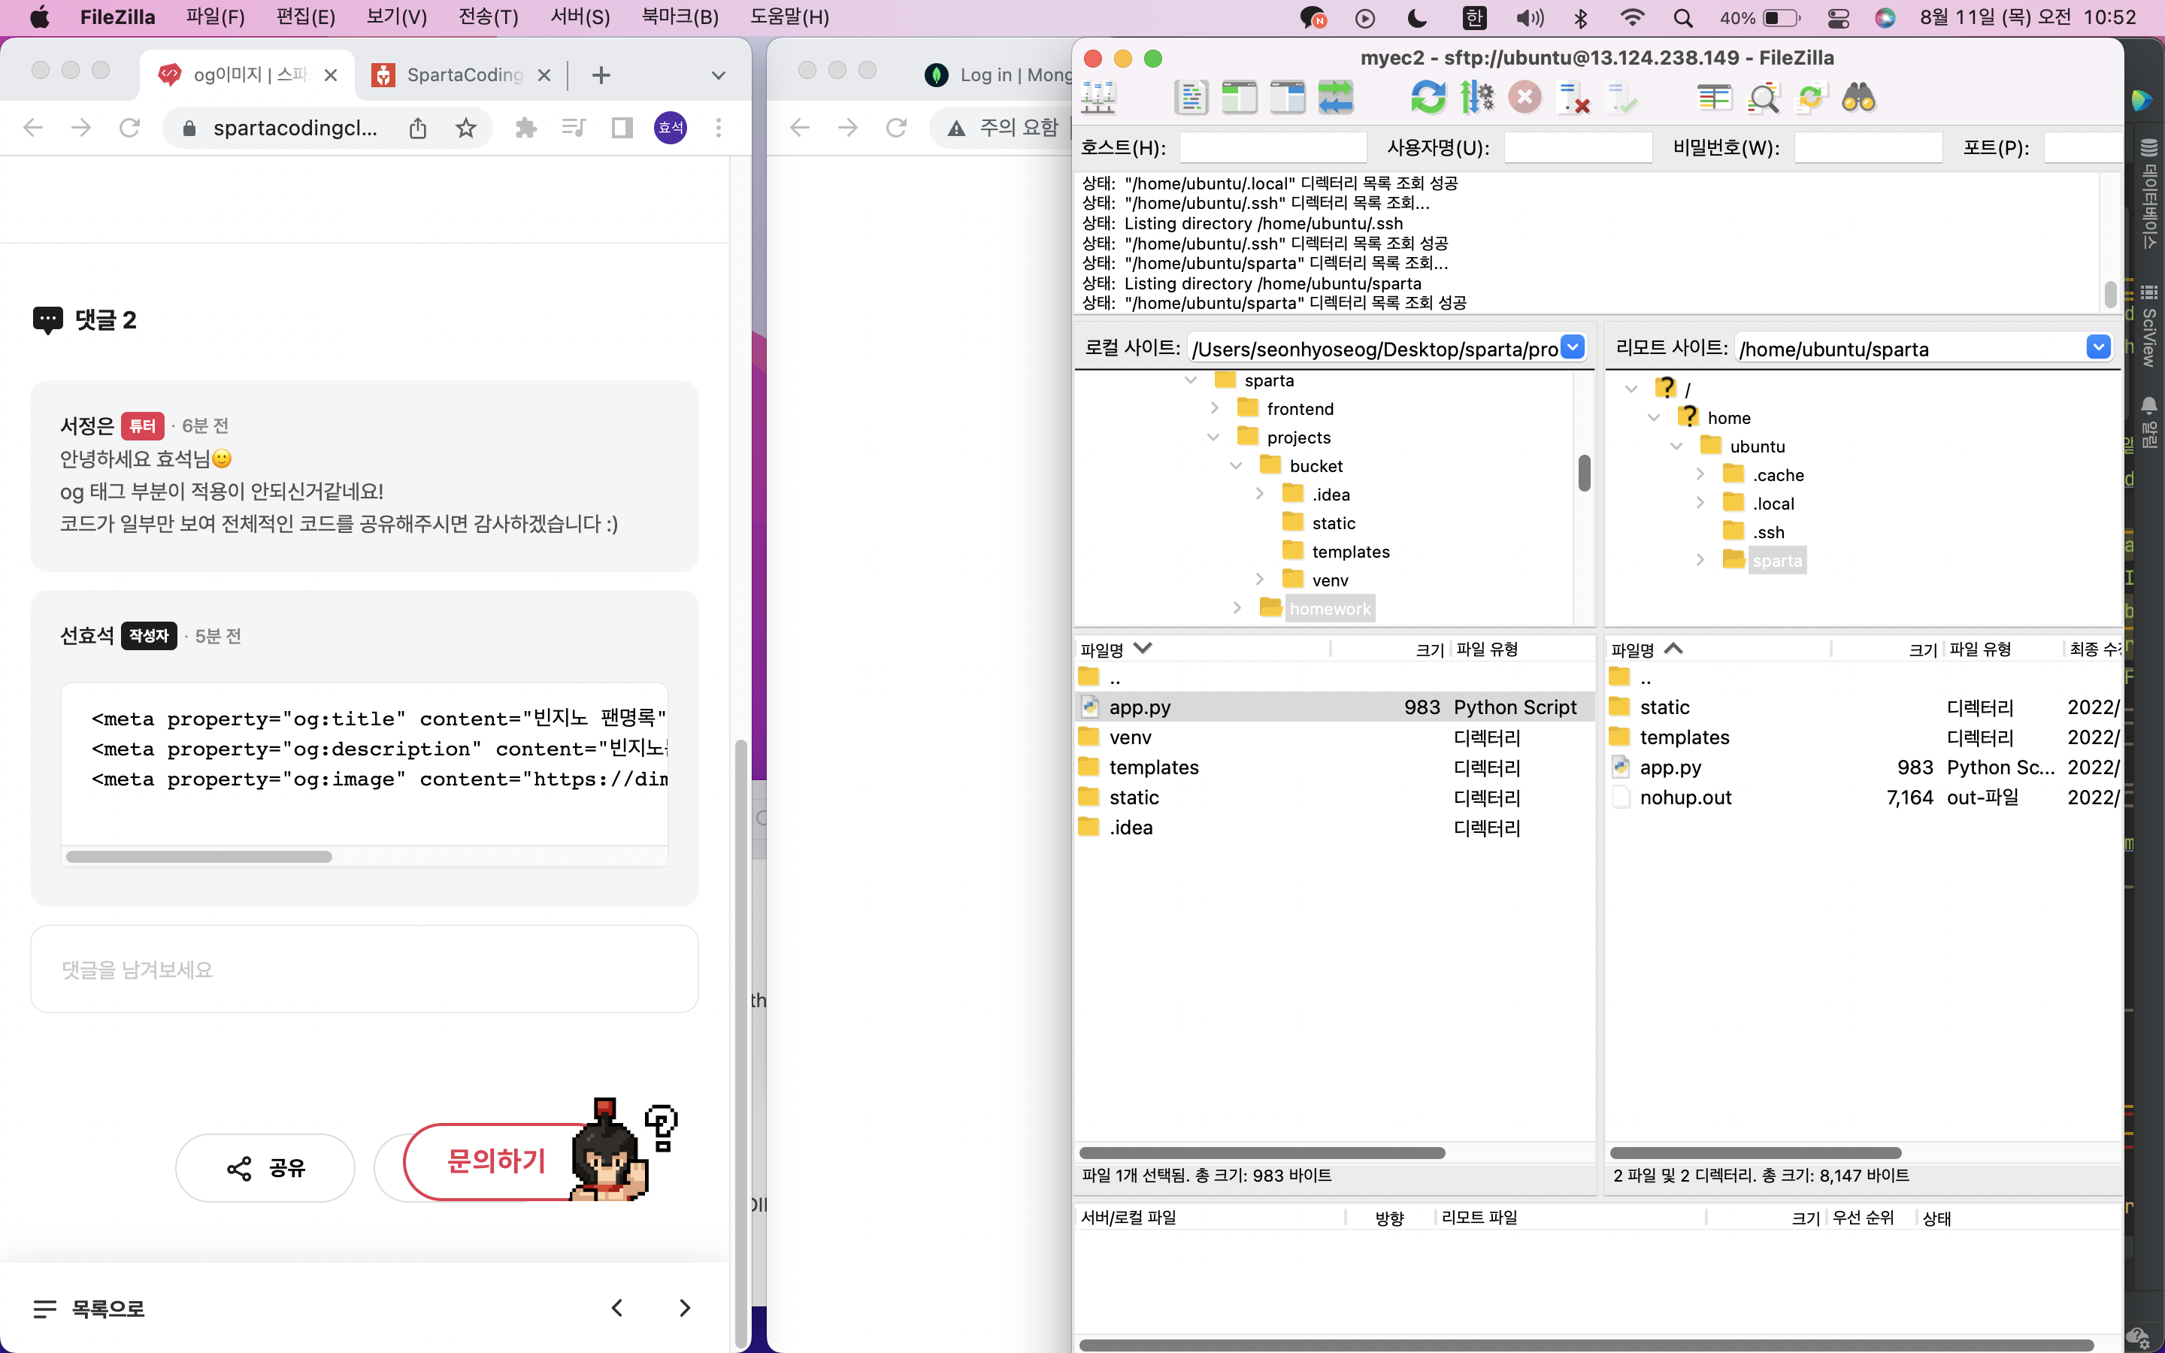Click the local file list horizontal scrollbar

pos(1262,1152)
